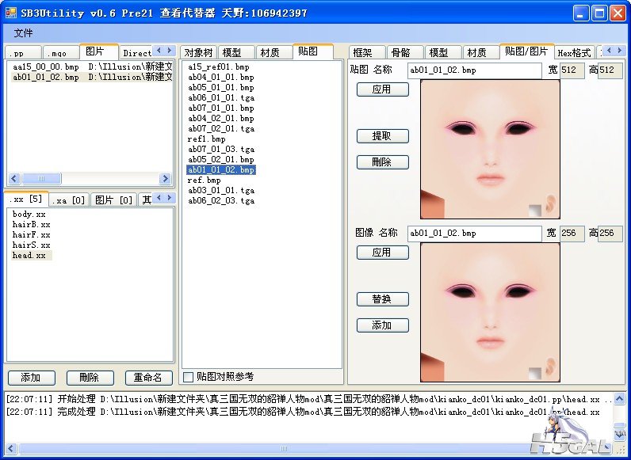Select hairF.xx in the file list
The height and width of the screenshot is (460, 631).
click(x=32, y=235)
